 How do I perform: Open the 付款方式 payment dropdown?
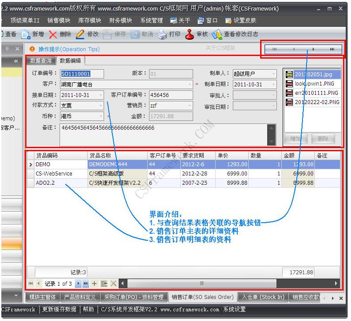[x=101, y=105]
